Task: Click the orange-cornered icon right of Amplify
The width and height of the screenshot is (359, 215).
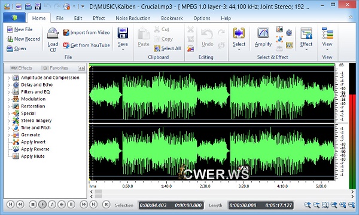Action: click(279, 39)
